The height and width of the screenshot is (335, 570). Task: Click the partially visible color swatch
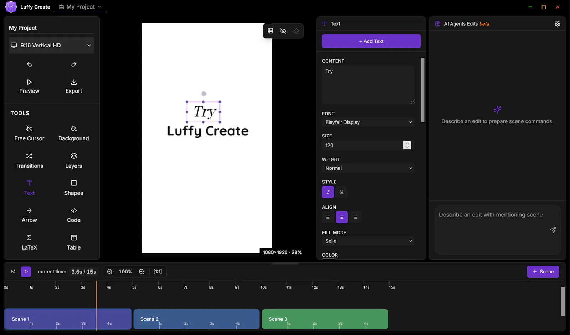click(329, 259)
